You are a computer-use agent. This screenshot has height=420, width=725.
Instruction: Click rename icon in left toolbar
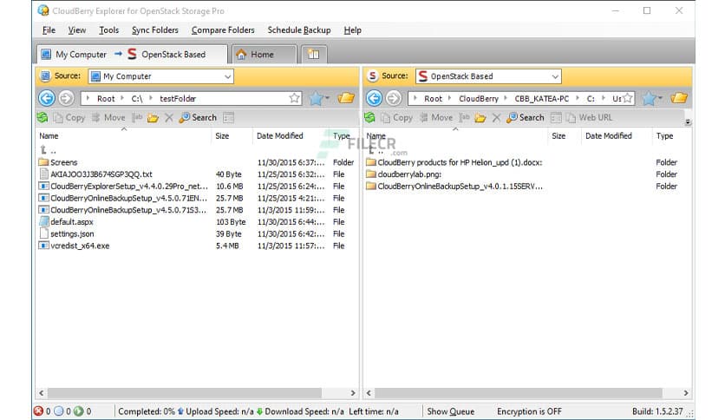(x=137, y=117)
